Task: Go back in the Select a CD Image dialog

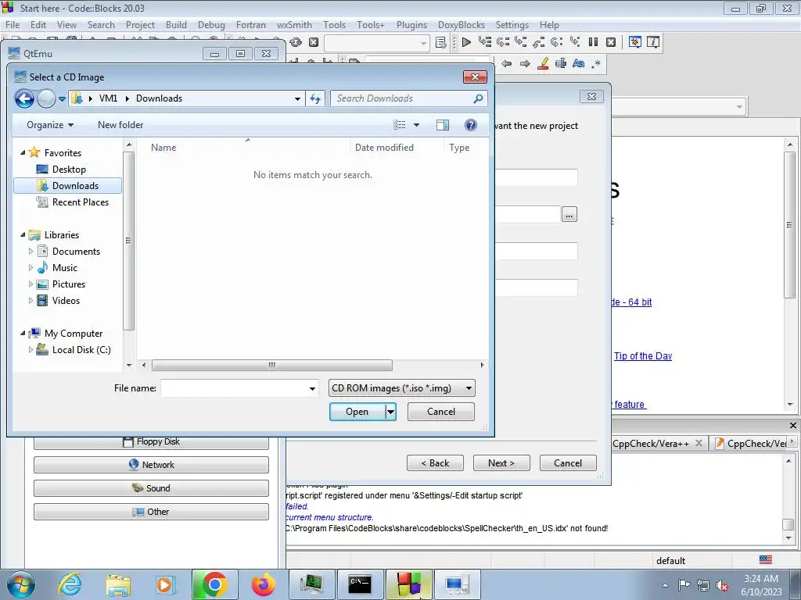Action: 24,98
